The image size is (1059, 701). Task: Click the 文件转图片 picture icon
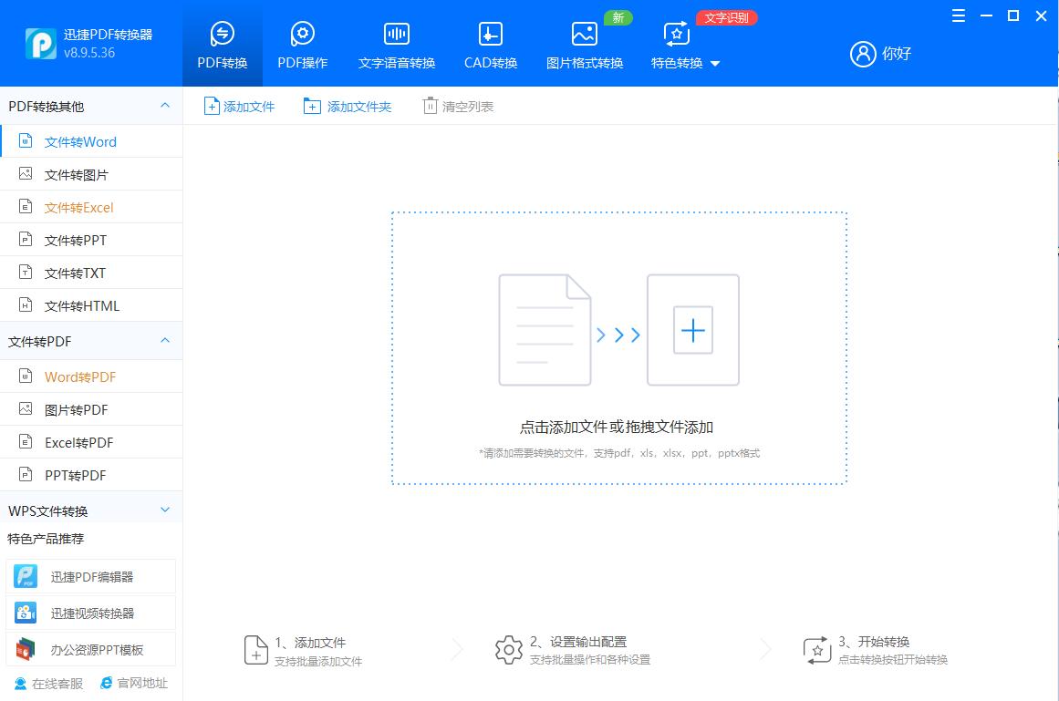coord(26,173)
